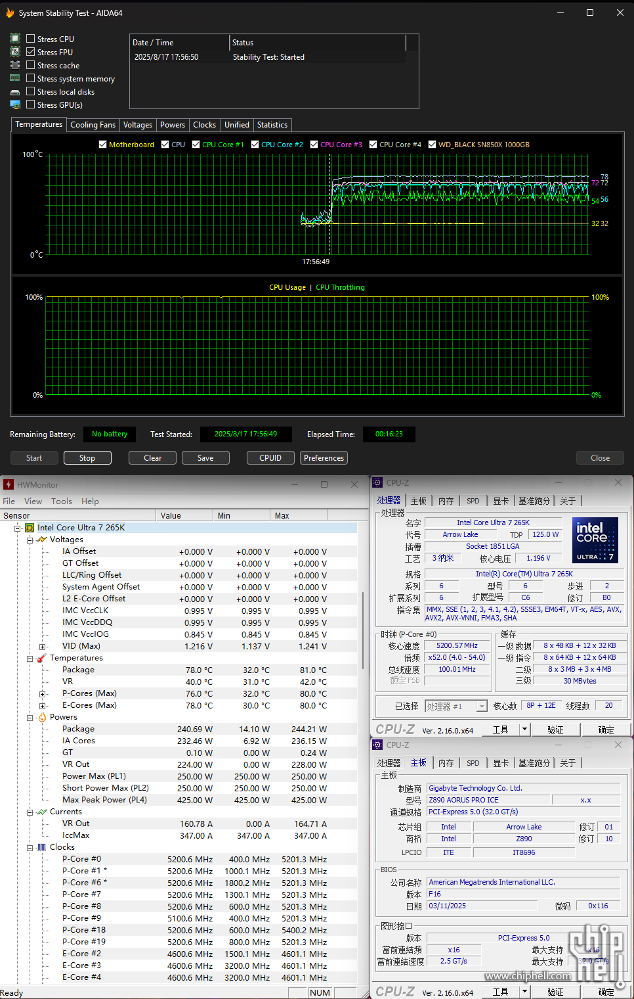Enable the Stress CPU checkbox
The height and width of the screenshot is (999, 634).
pos(30,39)
